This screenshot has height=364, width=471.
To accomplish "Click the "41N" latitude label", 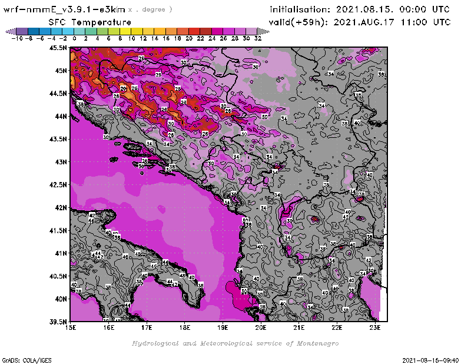I will [x=61, y=253].
